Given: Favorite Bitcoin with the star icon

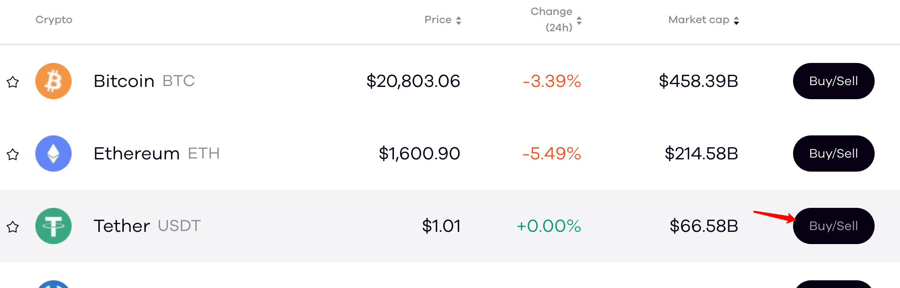Looking at the screenshot, I should (13, 82).
